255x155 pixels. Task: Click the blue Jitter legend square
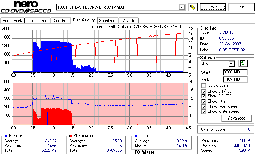point(136,136)
